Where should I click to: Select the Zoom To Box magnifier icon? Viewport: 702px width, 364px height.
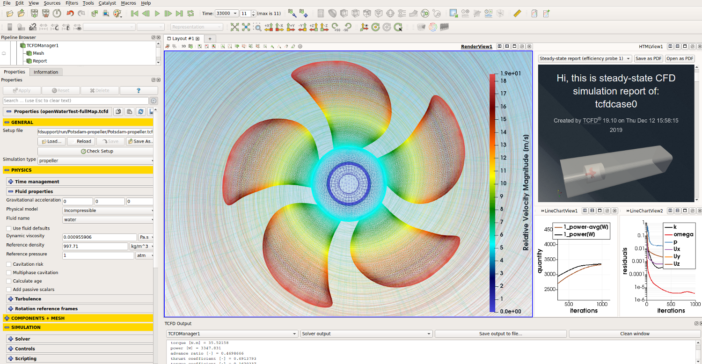tap(257, 27)
